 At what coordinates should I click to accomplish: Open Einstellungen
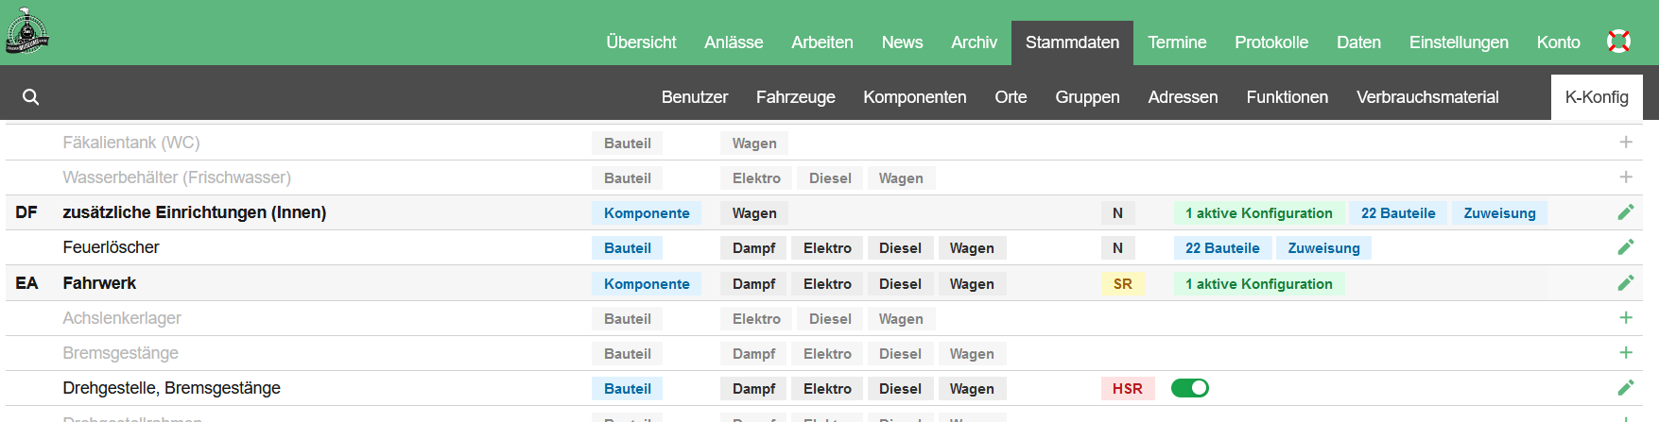[x=1459, y=42]
